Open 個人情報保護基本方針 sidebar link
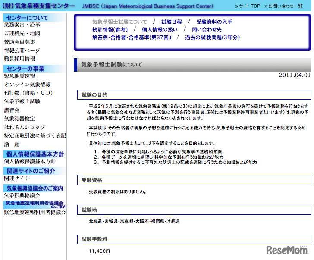The height and width of the screenshot is (260, 314). click(30, 162)
